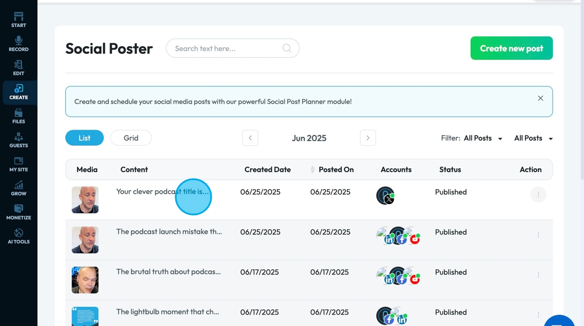Viewport: 584px width, 326px height.
Task: Click the search text input field
Action: tap(233, 48)
